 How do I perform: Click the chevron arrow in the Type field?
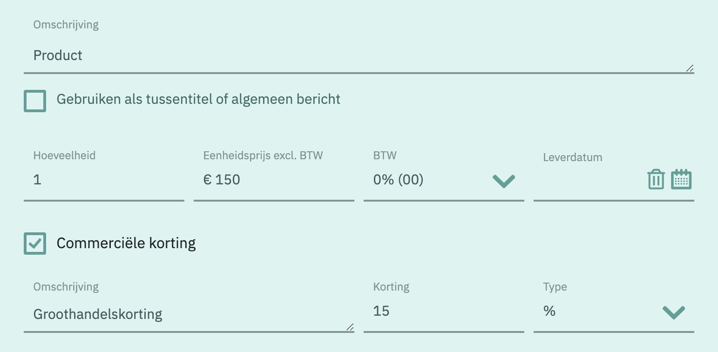674,312
